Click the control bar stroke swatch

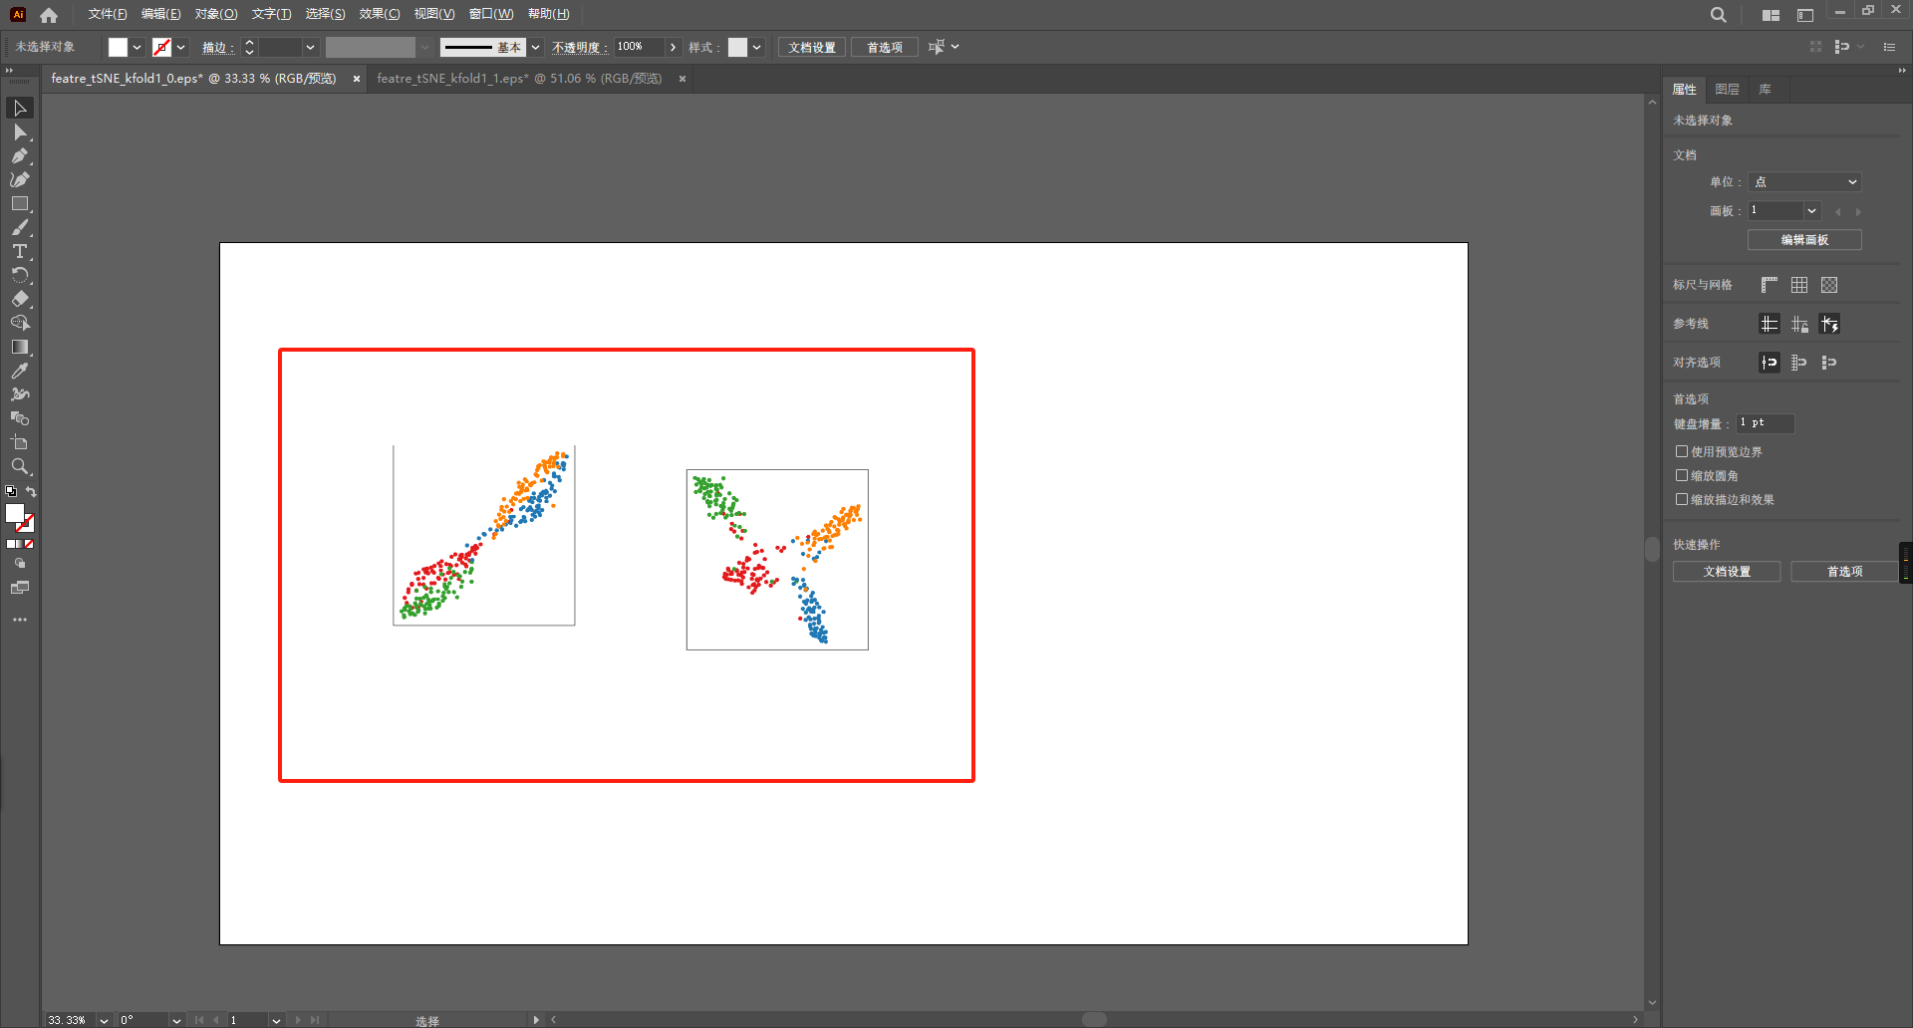pyautogui.click(x=161, y=47)
